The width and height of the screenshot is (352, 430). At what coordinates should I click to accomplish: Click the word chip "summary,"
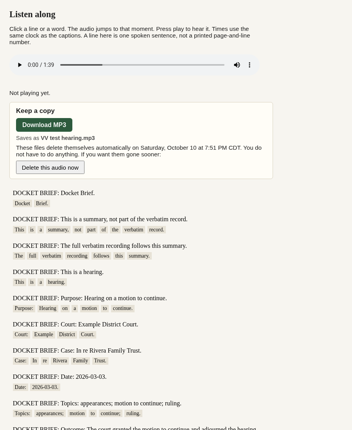pos(58,230)
